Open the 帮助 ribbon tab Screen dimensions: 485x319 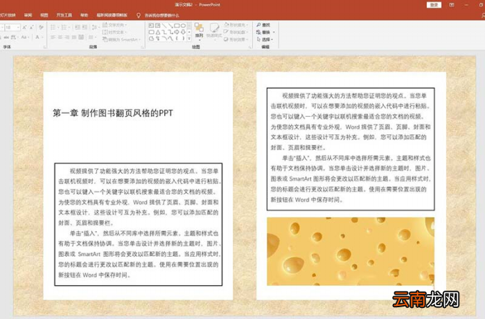84,15
